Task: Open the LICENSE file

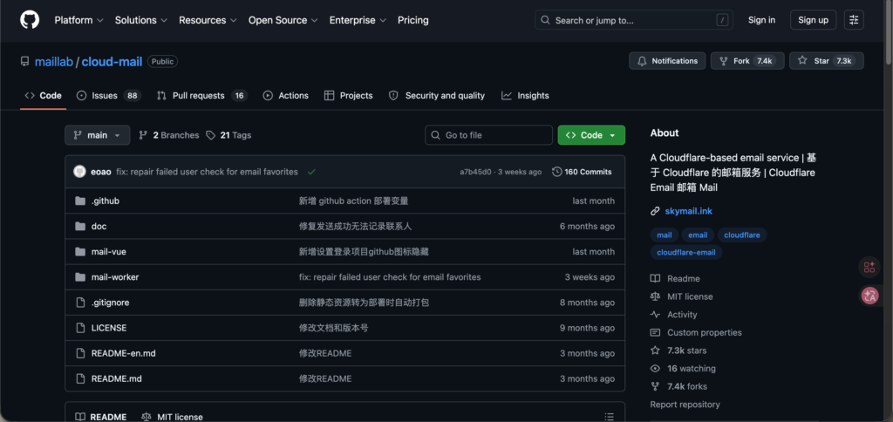Action: pos(109,328)
